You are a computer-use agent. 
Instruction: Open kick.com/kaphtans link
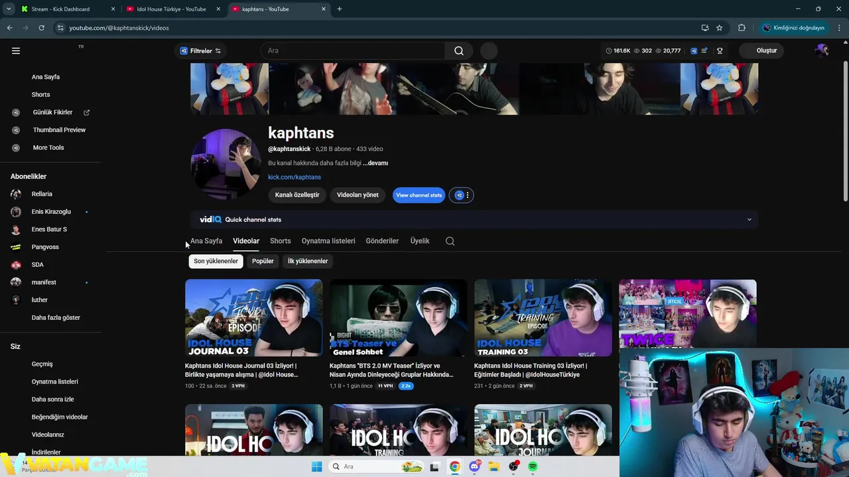coord(294,178)
